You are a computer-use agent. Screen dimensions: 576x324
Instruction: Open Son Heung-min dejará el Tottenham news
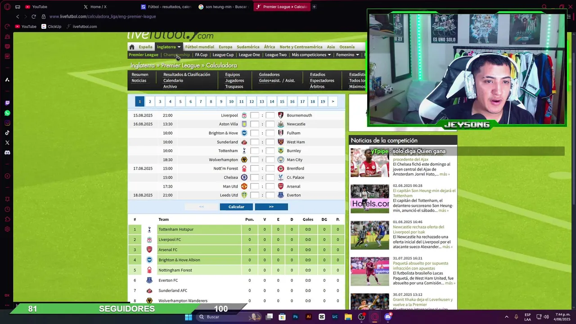pos(424,193)
